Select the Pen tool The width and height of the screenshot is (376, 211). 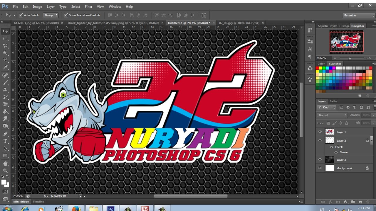click(5, 134)
